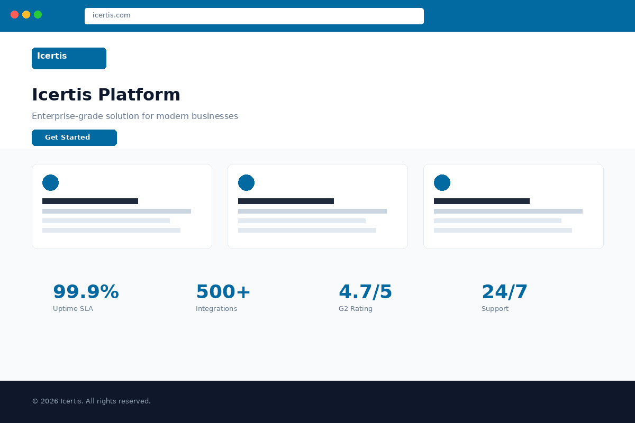The image size is (635, 423).
Task: Open the Icertis logo link
Action: pos(69,58)
